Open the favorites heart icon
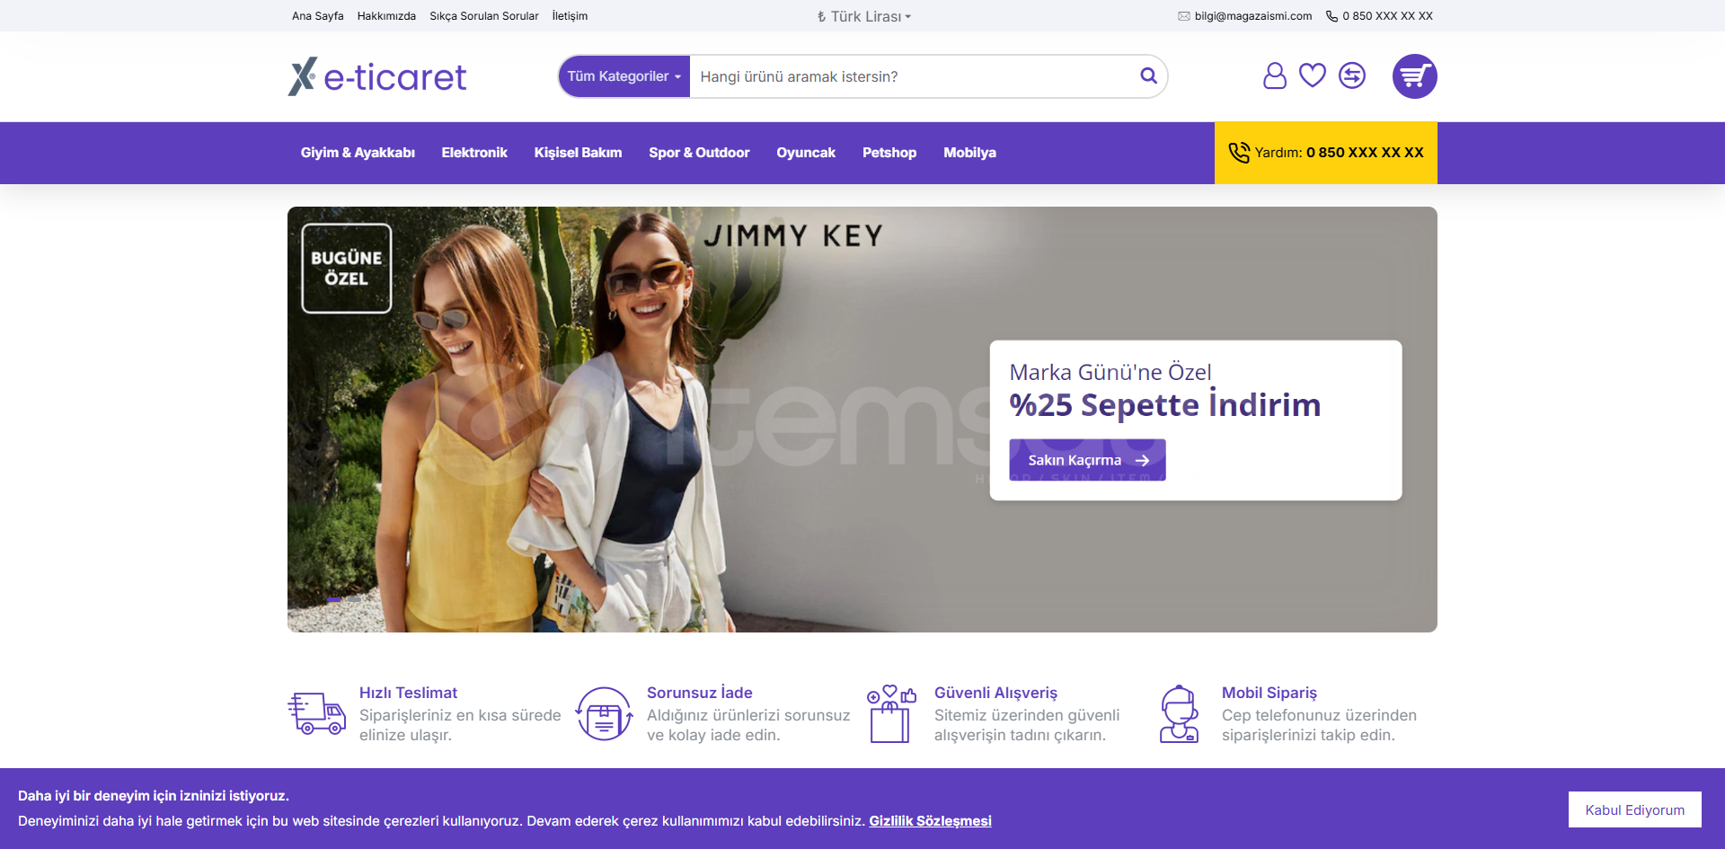 tap(1313, 75)
